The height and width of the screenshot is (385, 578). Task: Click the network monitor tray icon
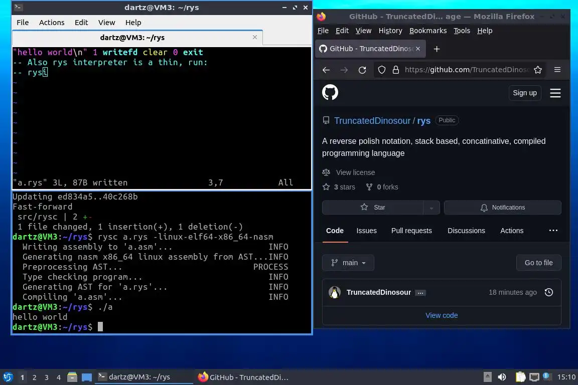coord(534,377)
